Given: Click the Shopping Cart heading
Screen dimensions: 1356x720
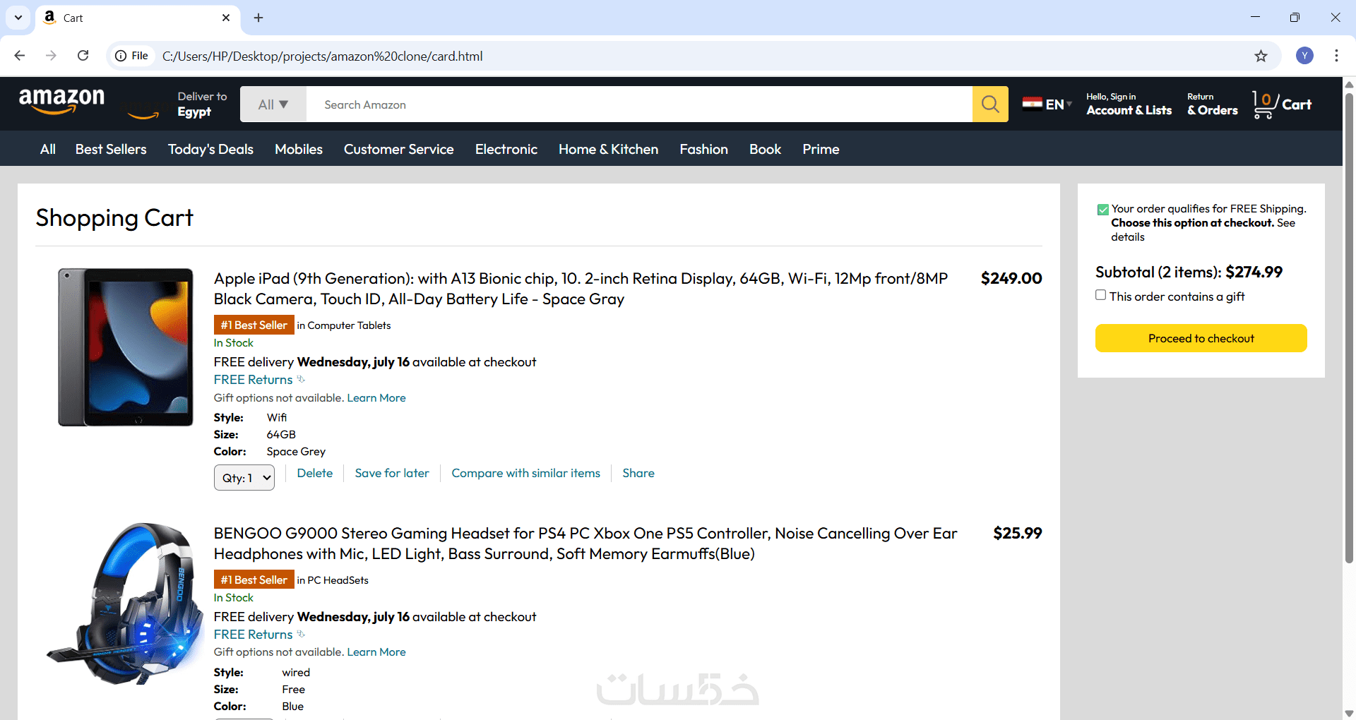Looking at the screenshot, I should tap(114, 218).
